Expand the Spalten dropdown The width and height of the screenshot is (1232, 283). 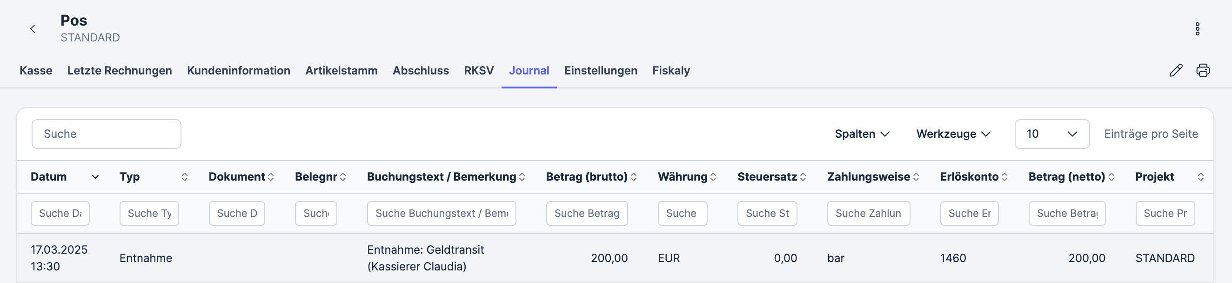862,134
